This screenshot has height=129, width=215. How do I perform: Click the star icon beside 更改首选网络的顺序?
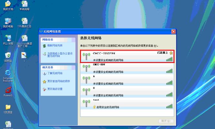coord(44,82)
